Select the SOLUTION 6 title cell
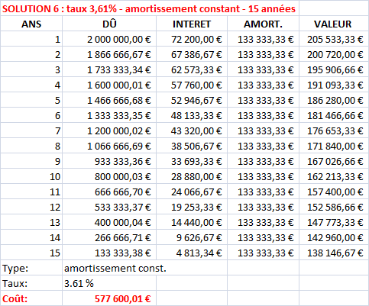 click(150, 8)
